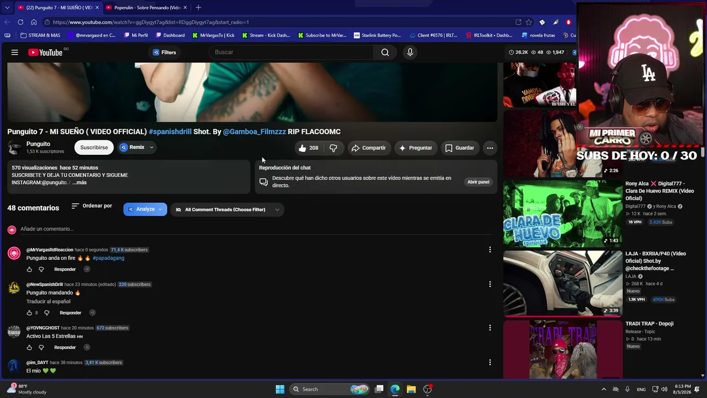This screenshot has height=398, width=707.
Task: Open the #spanishdrill hashtag link
Action: (170, 132)
